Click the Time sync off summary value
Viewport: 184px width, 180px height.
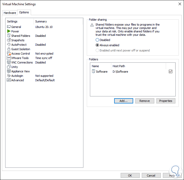click(44, 58)
